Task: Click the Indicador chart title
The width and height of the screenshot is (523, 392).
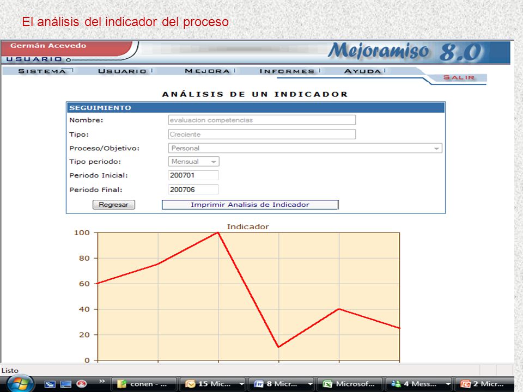Action: [x=248, y=226]
